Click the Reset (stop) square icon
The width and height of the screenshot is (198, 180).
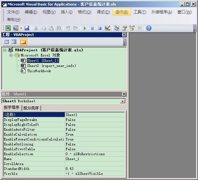pyautogui.click(x=100, y=28)
